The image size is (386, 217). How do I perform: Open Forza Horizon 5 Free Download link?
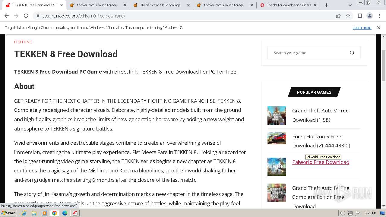coord(321,141)
